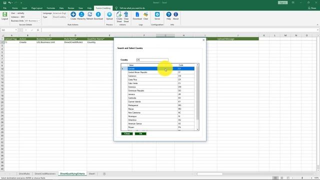This screenshot has height=180, width=320.
Task: Click the About info icon
Action: (175, 16)
